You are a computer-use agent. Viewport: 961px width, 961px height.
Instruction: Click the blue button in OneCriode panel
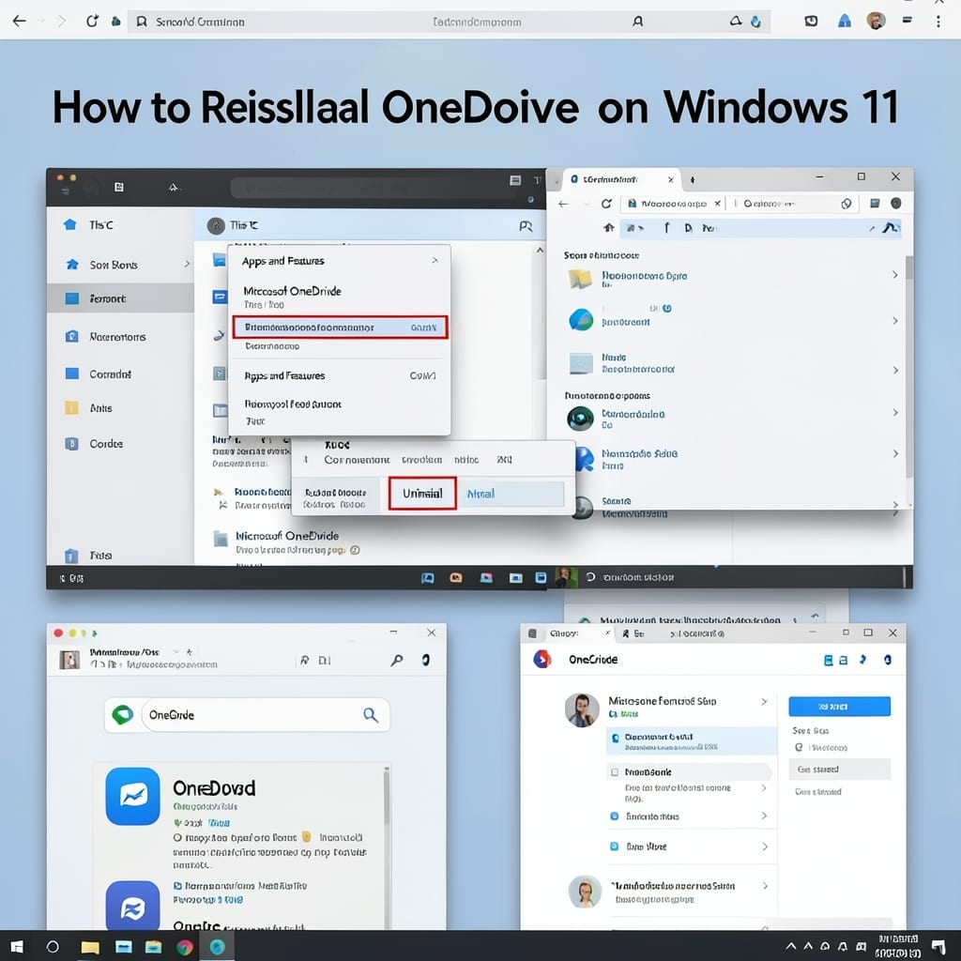(839, 706)
